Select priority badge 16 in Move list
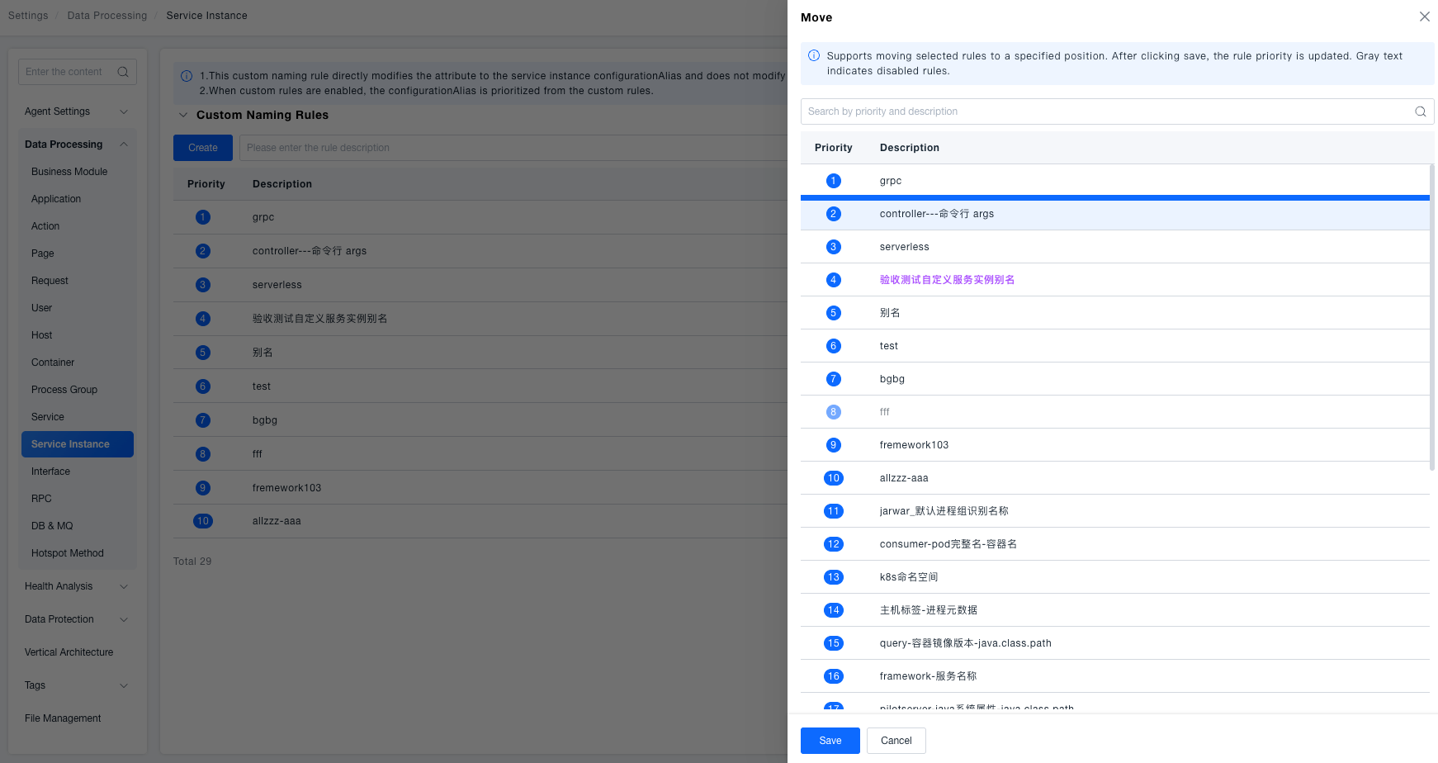The image size is (1438, 763). (834, 676)
